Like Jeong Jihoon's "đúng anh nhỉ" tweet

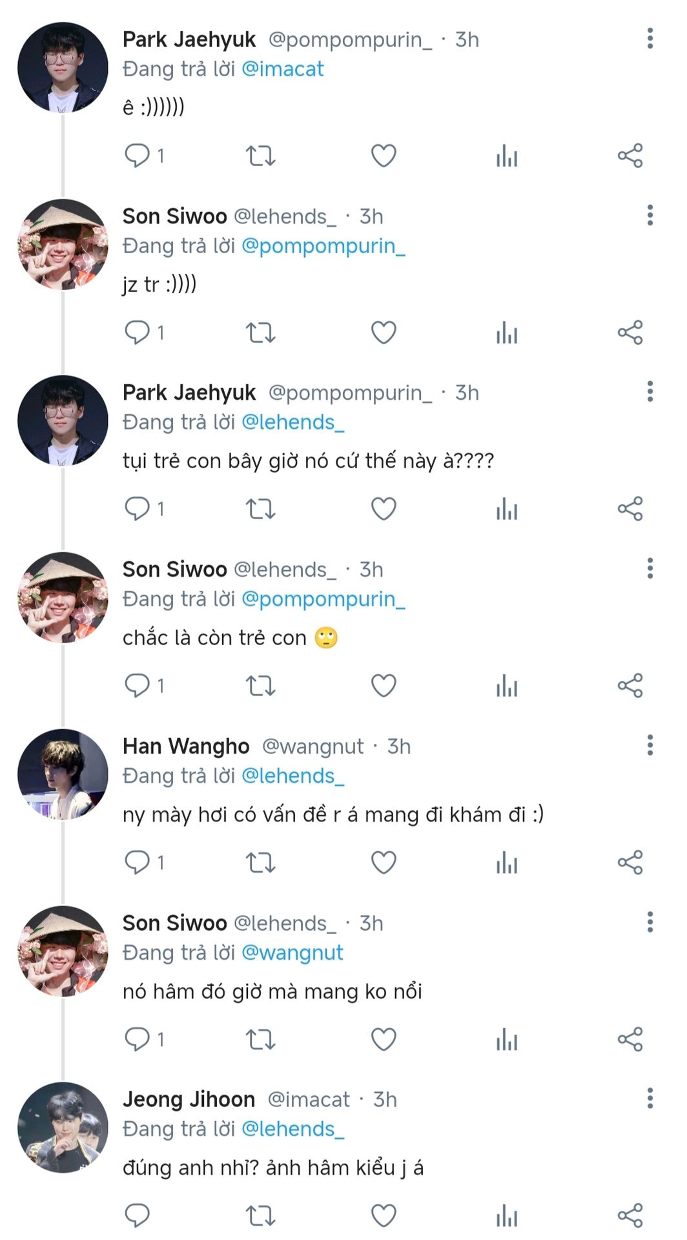coord(384,1215)
